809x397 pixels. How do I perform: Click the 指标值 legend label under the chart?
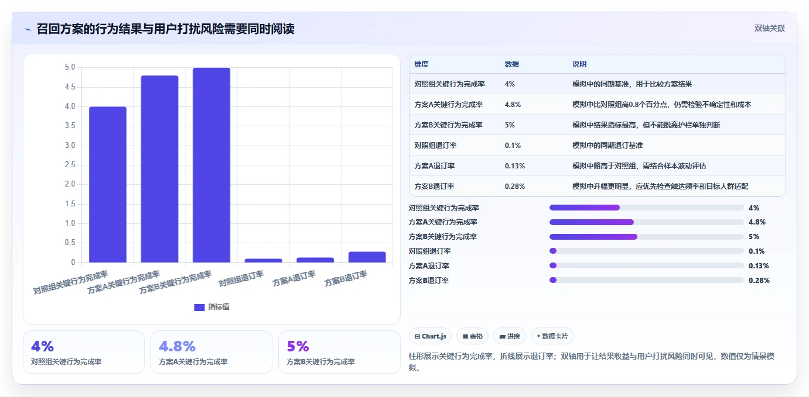click(x=219, y=307)
